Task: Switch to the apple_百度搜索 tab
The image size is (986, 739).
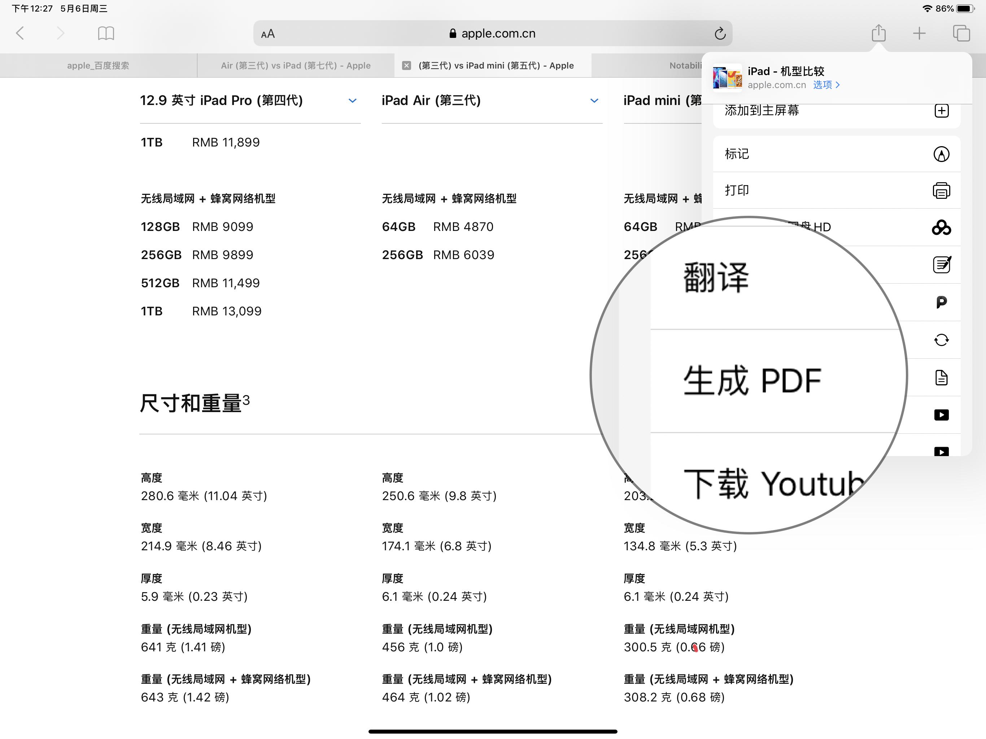Action: (98, 66)
